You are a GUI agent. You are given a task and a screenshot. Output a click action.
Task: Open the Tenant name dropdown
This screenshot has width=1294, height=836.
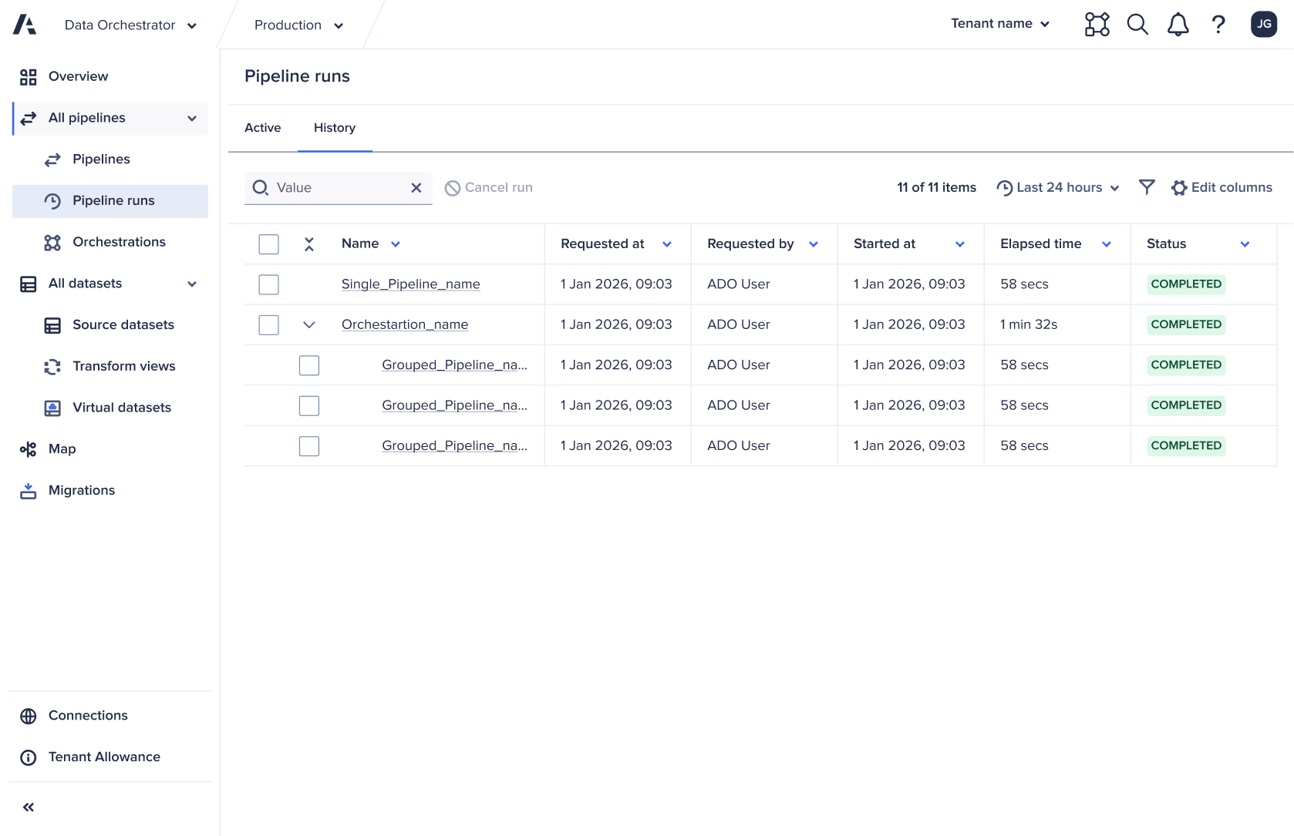click(x=1000, y=24)
